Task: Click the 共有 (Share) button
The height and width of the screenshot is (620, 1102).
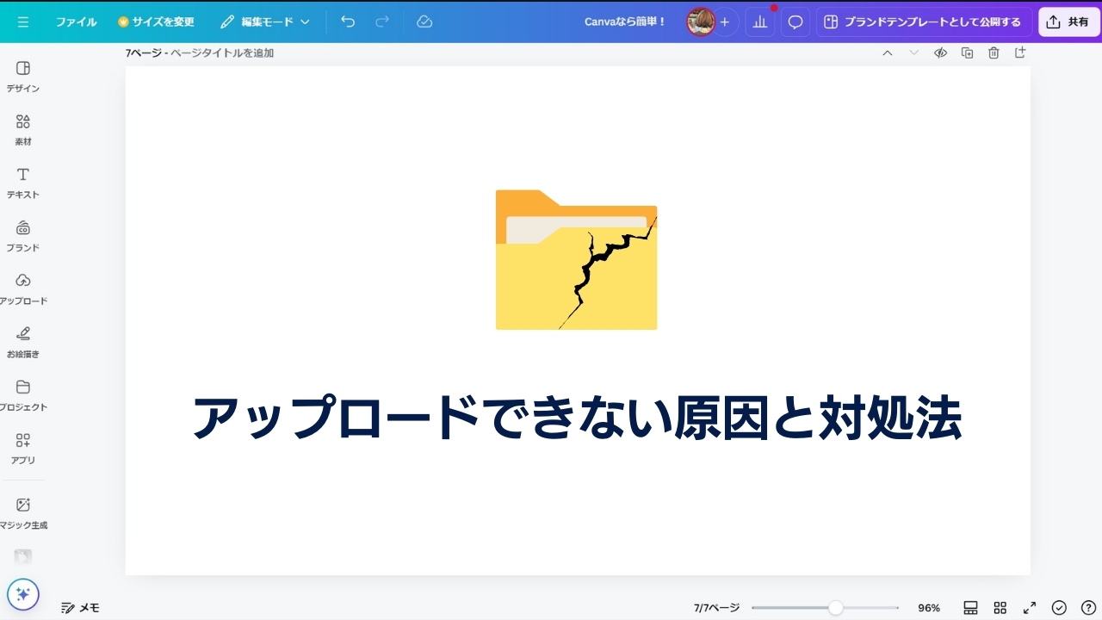Action: (x=1068, y=22)
